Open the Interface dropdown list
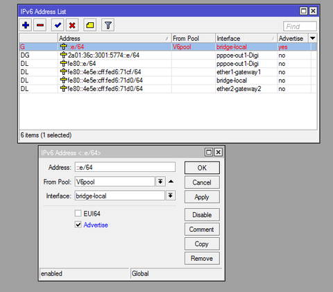The image size is (333, 292). click(x=171, y=196)
